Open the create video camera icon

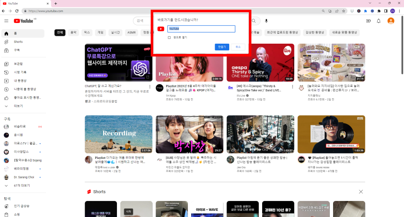tap(368, 21)
